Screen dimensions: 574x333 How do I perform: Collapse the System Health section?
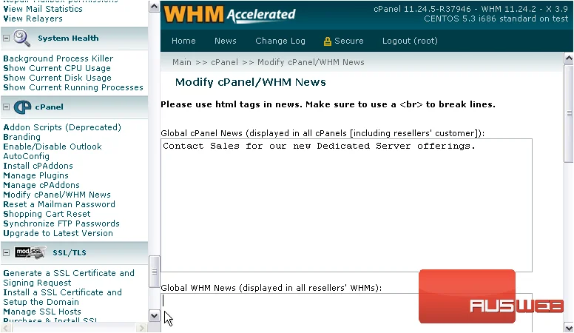(x=6, y=38)
